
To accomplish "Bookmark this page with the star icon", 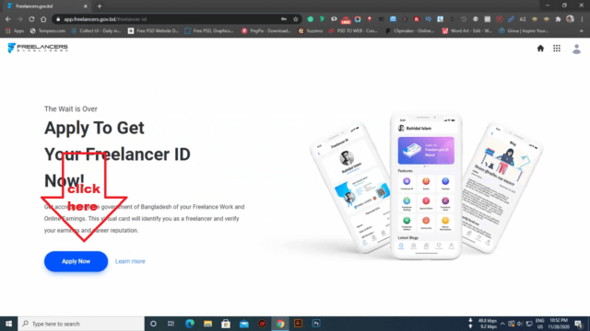I will click(296, 19).
